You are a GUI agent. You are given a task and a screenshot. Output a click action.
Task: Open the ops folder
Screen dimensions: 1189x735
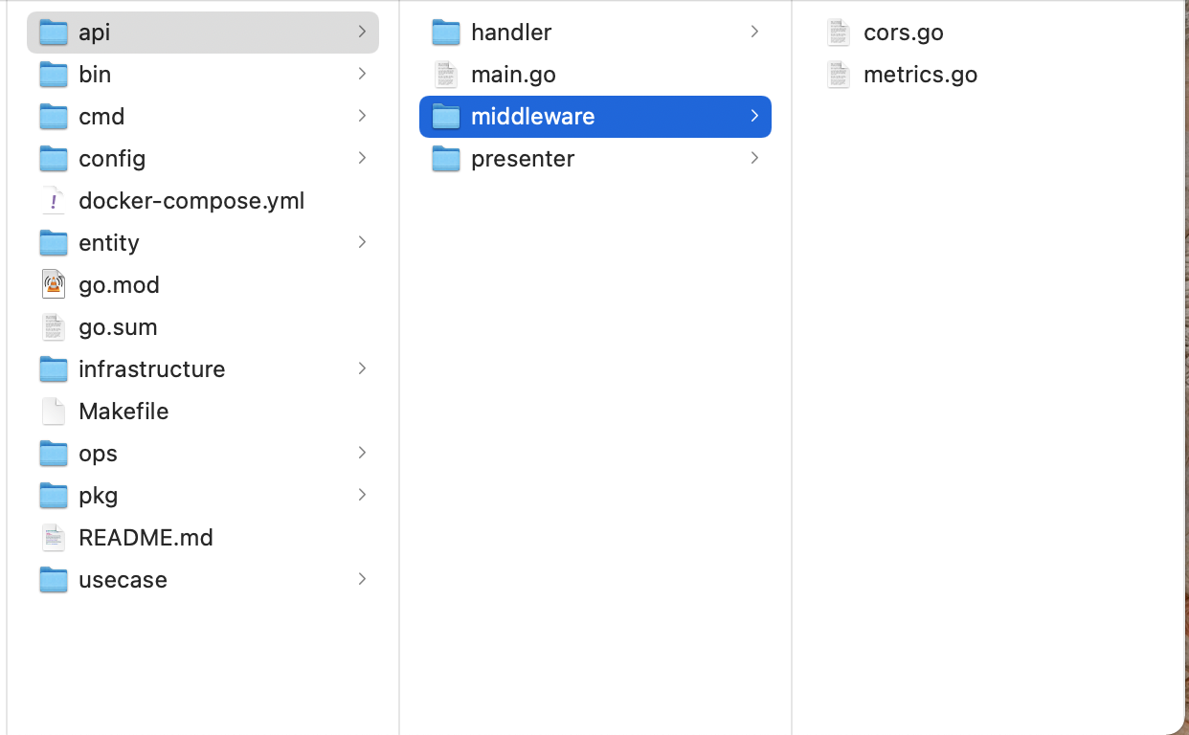click(x=98, y=454)
